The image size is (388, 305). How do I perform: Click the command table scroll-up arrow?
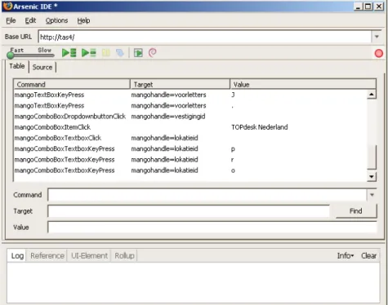pyautogui.click(x=372, y=95)
